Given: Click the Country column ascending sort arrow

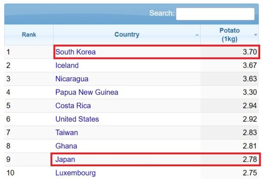Looking at the screenshot, I should [x=197, y=35].
